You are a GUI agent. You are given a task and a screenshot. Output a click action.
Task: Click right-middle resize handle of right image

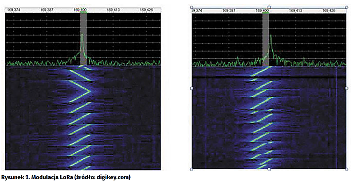pos(347,88)
